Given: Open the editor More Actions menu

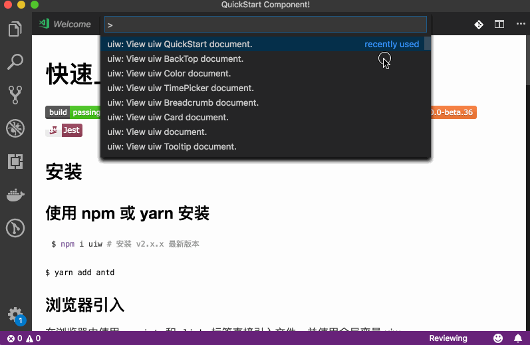Looking at the screenshot, I should tap(521, 24).
